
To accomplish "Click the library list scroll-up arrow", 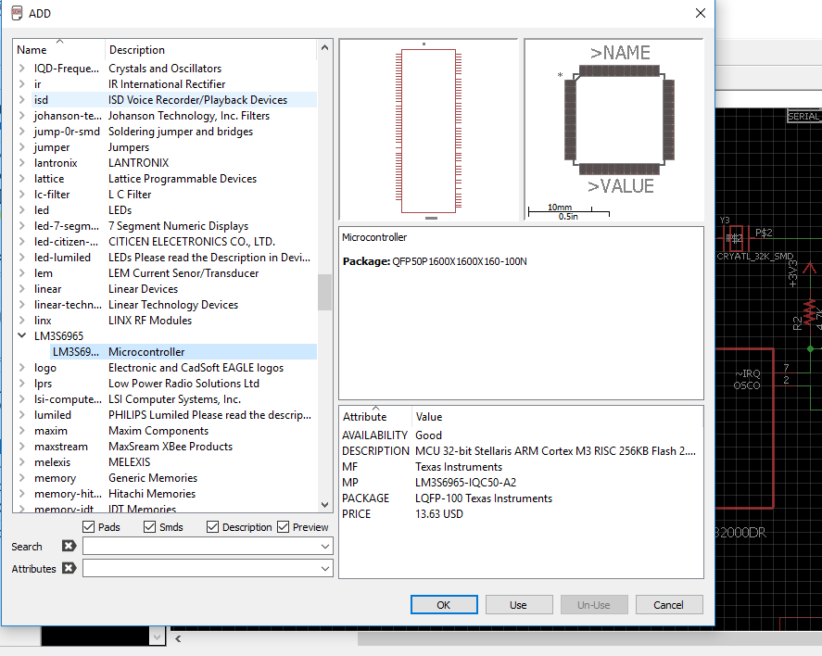I will coord(324,47).
